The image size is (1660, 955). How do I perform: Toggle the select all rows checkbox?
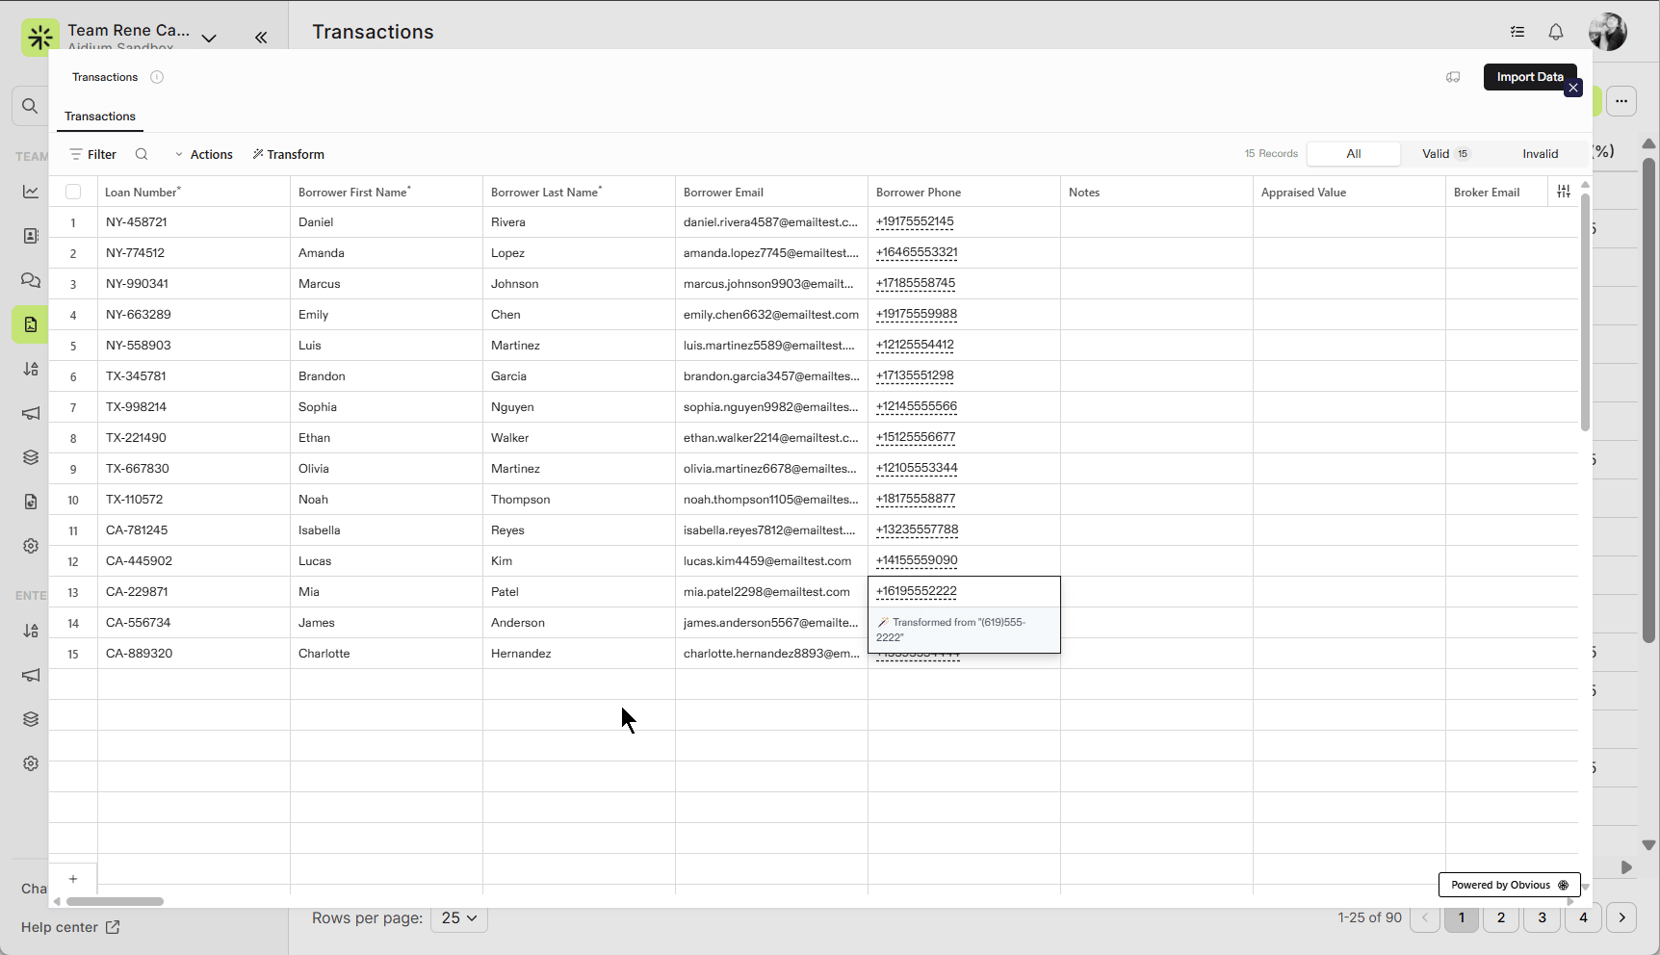point(73,192)
